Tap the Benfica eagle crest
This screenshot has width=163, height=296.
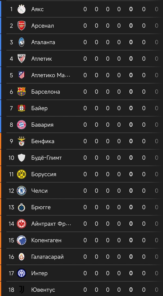pos(22,141)
